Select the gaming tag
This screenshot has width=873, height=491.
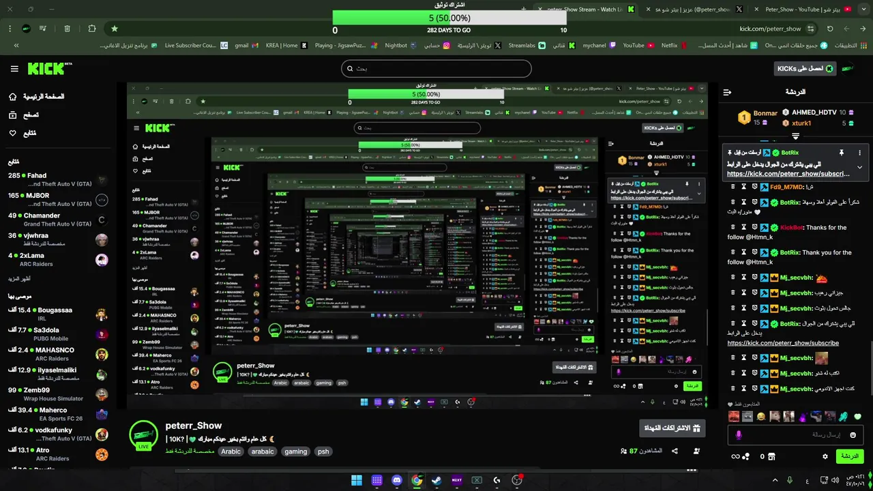296,451
